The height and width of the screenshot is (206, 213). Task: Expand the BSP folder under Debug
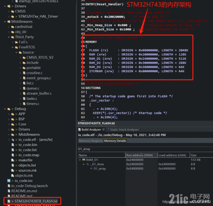point(9,119)
